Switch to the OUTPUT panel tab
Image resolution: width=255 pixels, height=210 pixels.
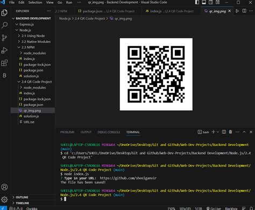click(x=86, y=132)
